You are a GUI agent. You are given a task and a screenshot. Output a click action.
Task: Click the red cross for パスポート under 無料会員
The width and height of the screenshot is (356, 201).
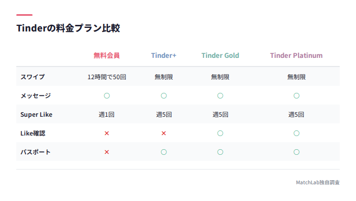tap(107, 152)
